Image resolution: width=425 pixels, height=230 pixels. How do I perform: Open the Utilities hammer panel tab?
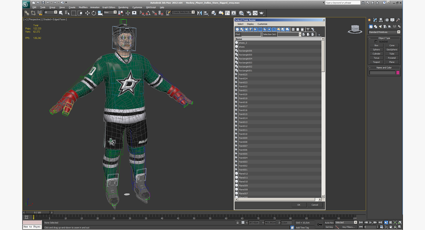coord(398,20)
